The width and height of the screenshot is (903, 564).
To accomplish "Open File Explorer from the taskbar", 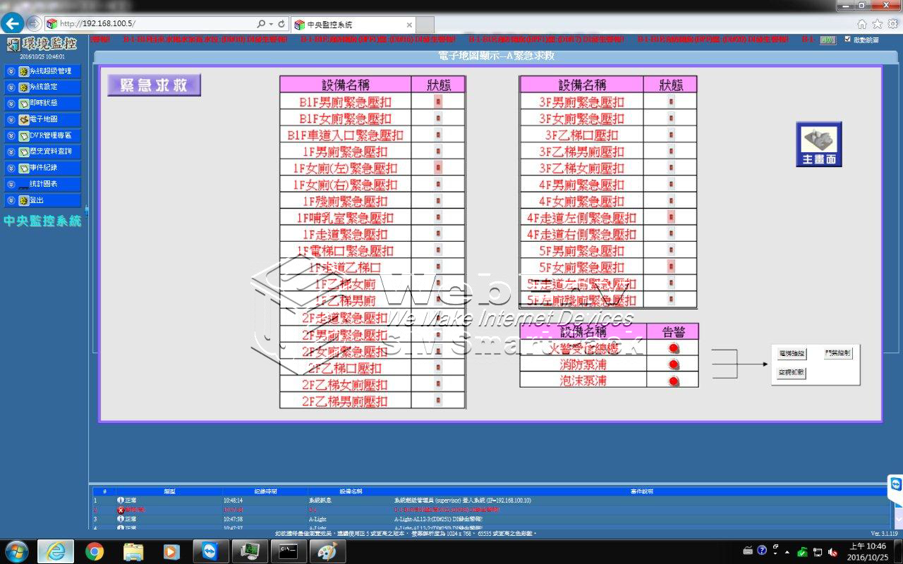I will [133, 551].
